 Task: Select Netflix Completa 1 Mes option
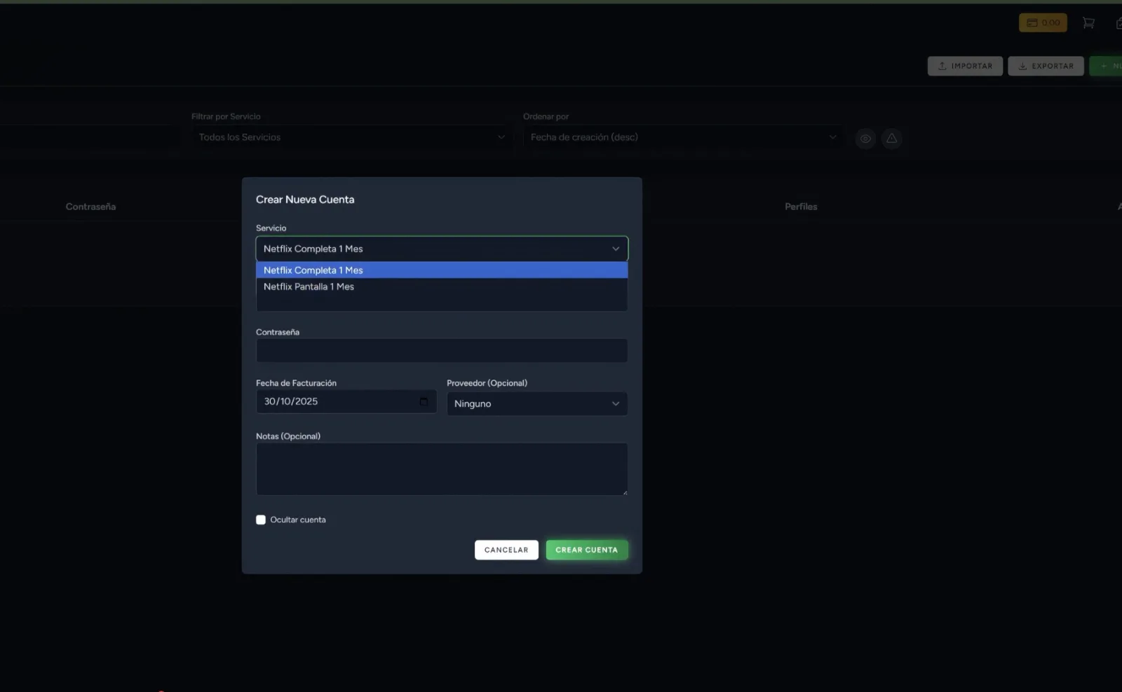[x=442, y=270]
